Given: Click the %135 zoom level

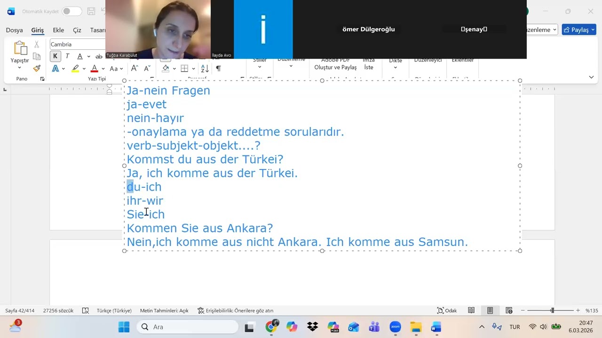Looking at the screenshot, I should (591, 310).
